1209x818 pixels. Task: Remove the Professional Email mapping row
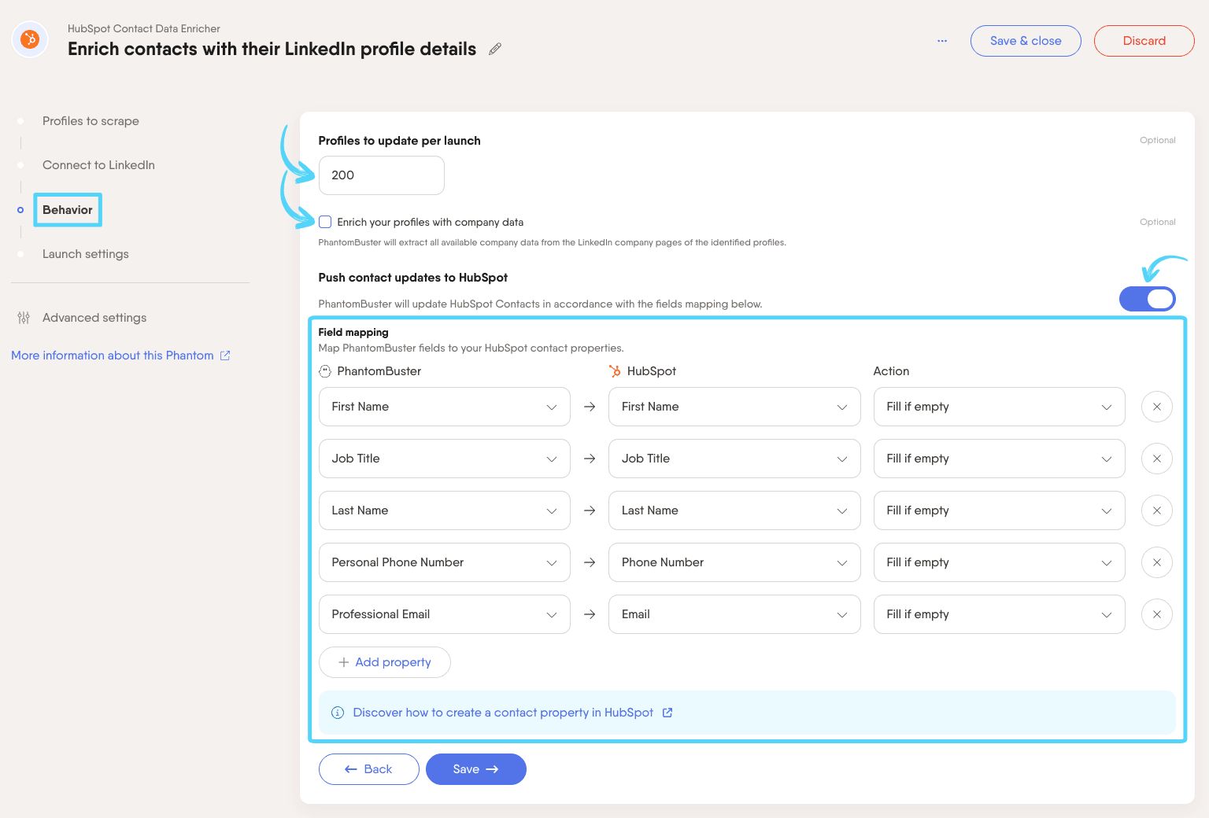(1157, 614)
